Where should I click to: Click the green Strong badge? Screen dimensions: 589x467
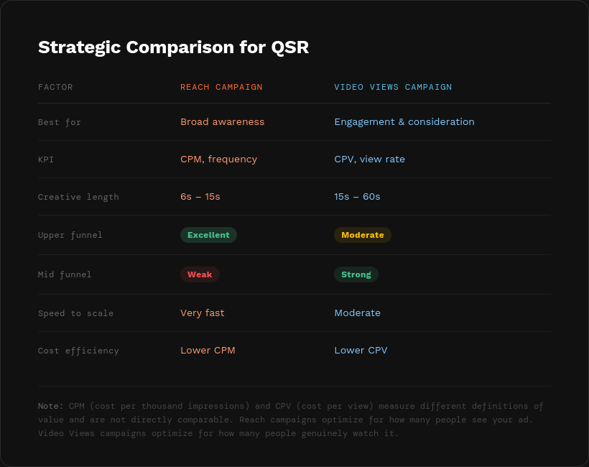[x=356, y=274]
